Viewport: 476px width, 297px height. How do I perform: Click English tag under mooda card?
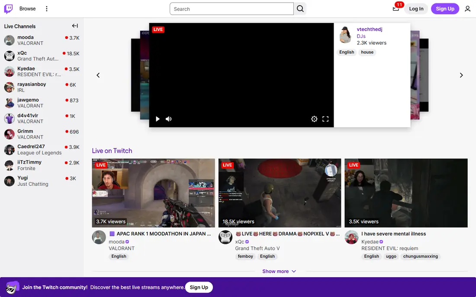(119, 256)
